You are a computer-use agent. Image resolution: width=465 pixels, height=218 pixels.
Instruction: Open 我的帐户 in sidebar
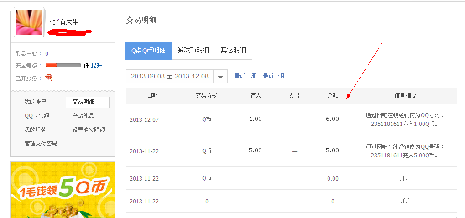[35, 102]
